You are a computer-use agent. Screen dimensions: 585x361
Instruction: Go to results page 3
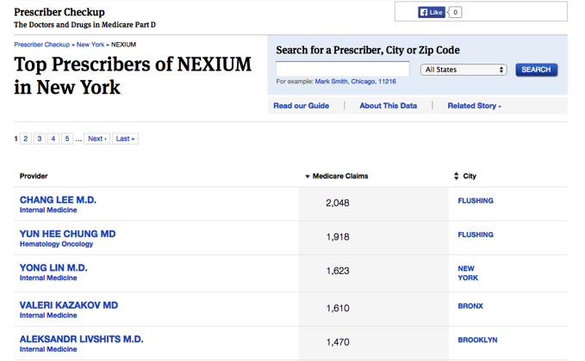[39, 139]
